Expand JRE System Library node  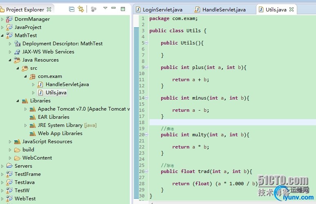tap(25, 126)
